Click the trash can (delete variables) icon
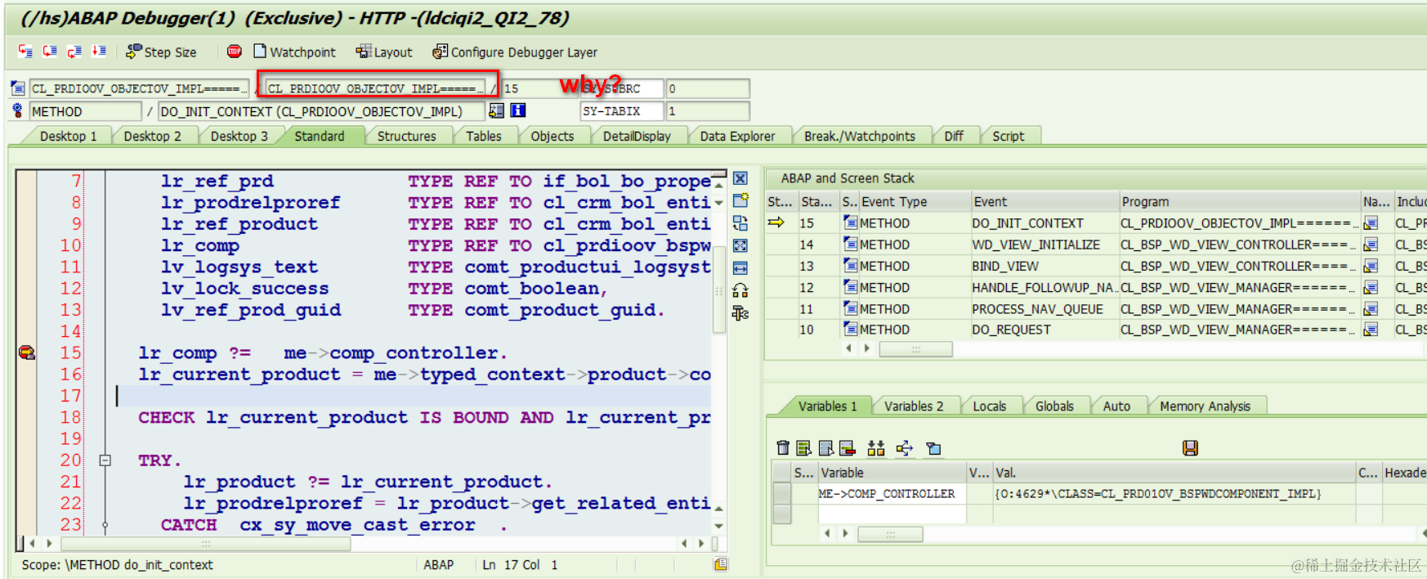Image resolution: width=1427 pixels, height=579 pixels. pos(783,447)
